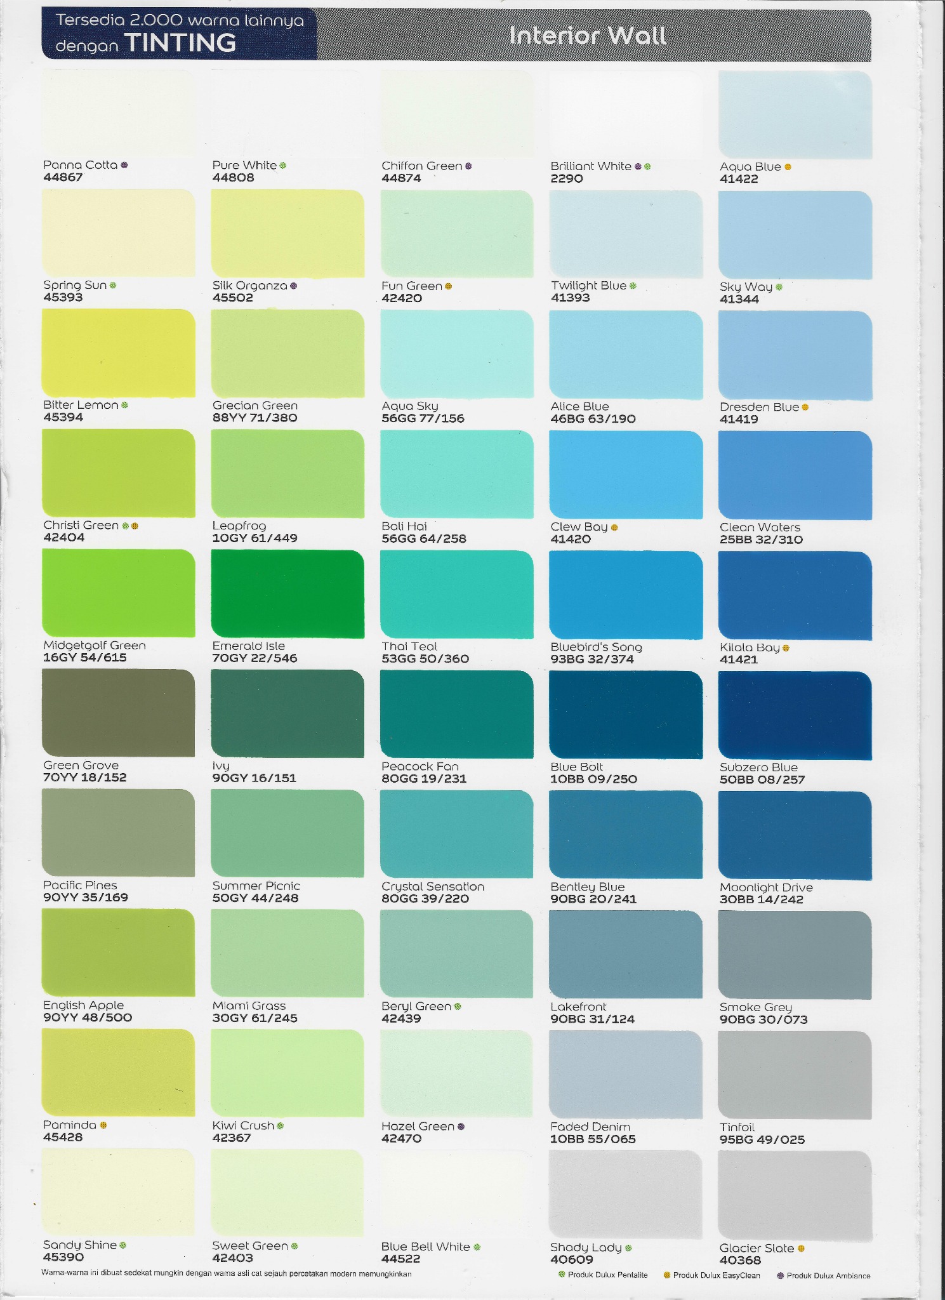Select the Silk Organza swatch
Screen dimensions: 945x1300
(x=287, y=233)
